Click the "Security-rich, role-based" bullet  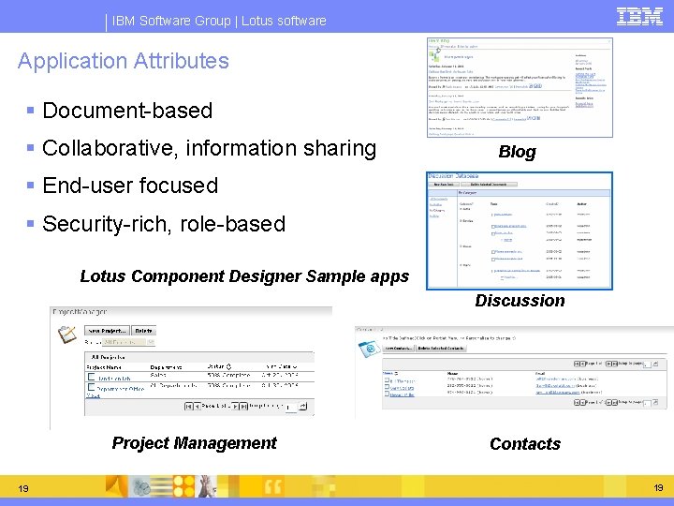click(x=164, y=224)
